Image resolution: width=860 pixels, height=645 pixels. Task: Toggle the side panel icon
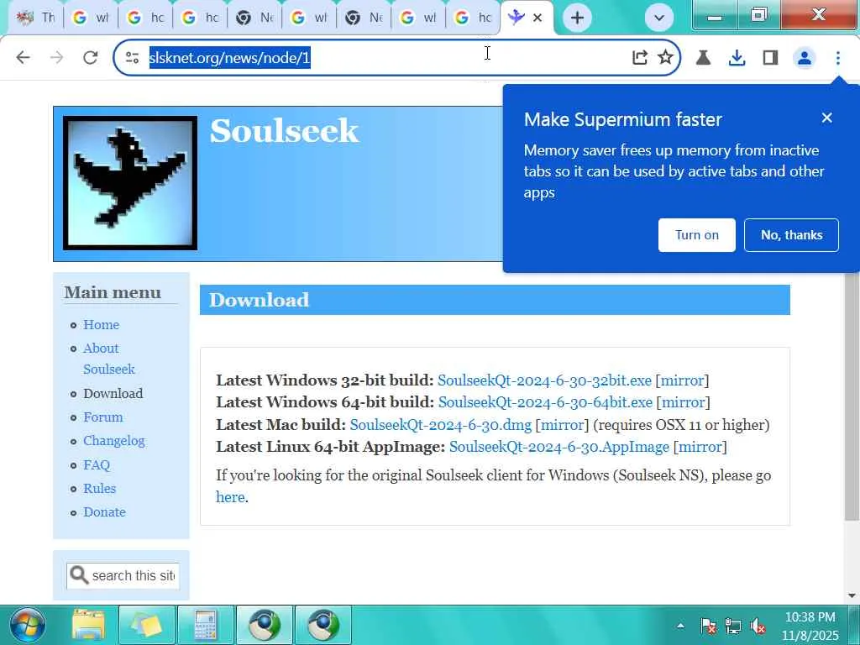(771, 57)
